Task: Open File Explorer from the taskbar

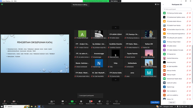Action: point(32,106)
